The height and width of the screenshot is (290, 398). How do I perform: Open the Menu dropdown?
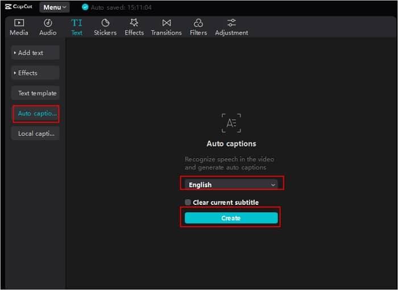click(x=55, y=7)
